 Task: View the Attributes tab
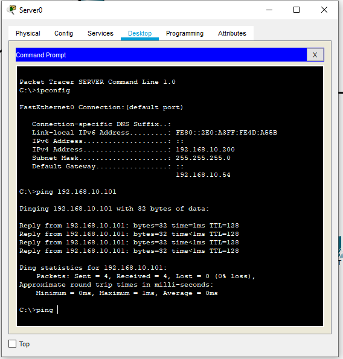(232, 33)
